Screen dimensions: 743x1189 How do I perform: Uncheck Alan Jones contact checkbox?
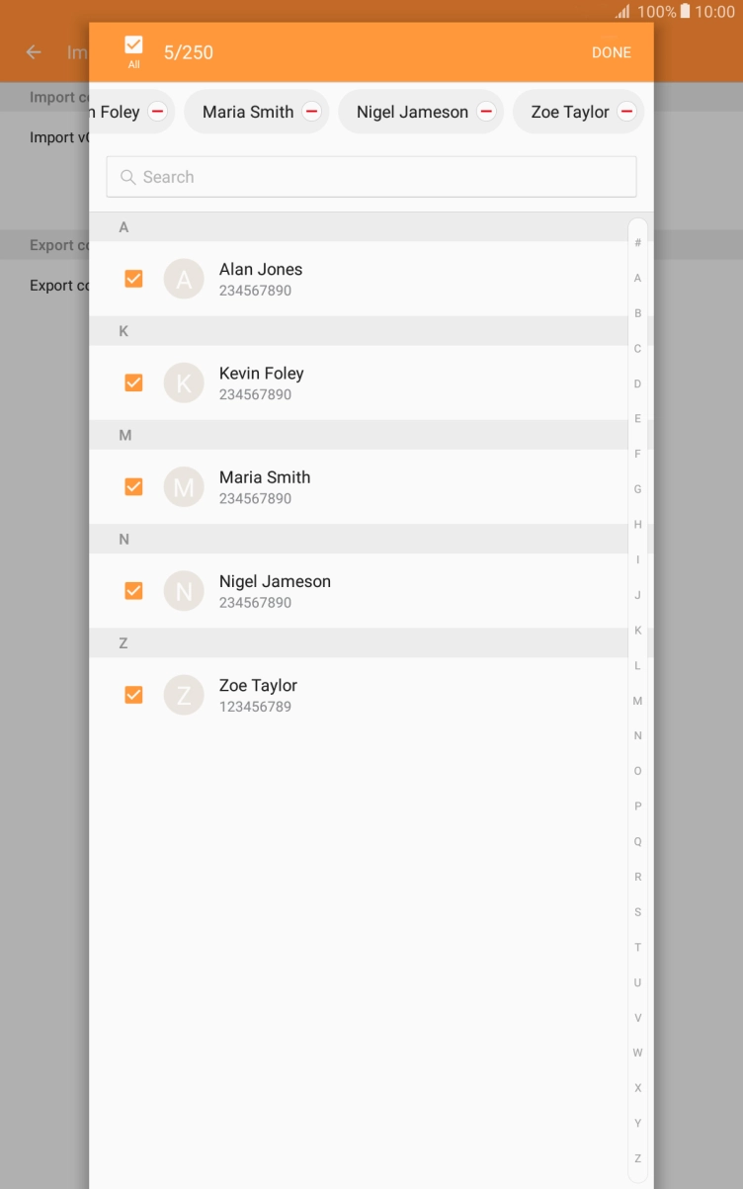tap(133, 280)
